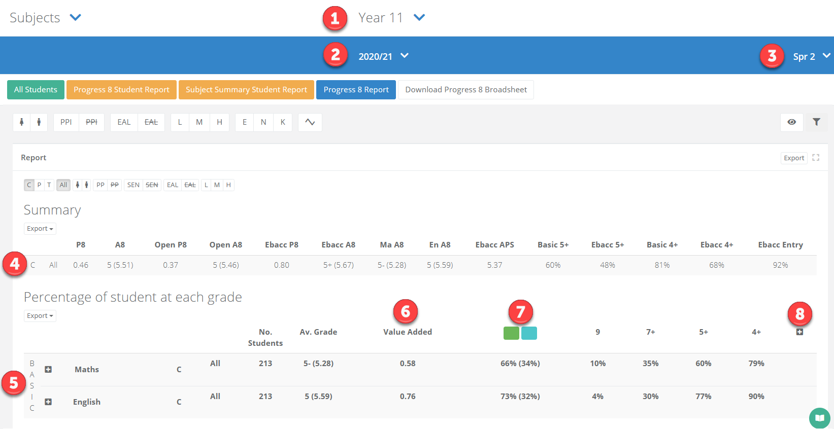Image resolution: width=834 pixels, height=429 pixels.
Task: Toggle E filter in top bar
Action: 245,122
